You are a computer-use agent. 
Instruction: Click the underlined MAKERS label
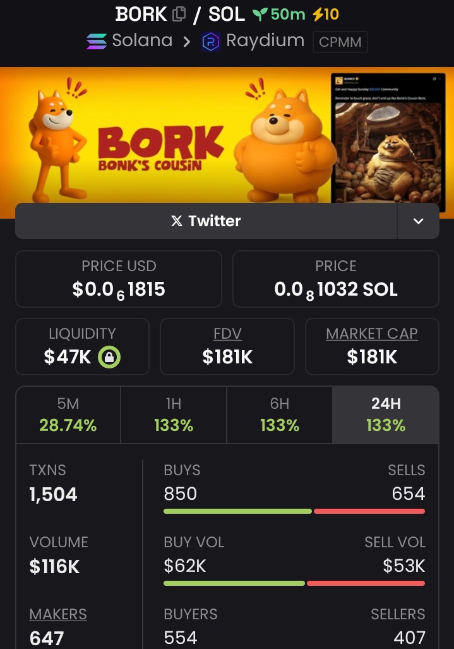[x=58, y=614]
